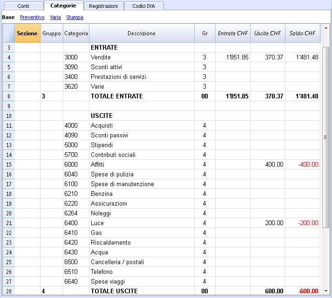Select row header number 28

pos(9,291)
